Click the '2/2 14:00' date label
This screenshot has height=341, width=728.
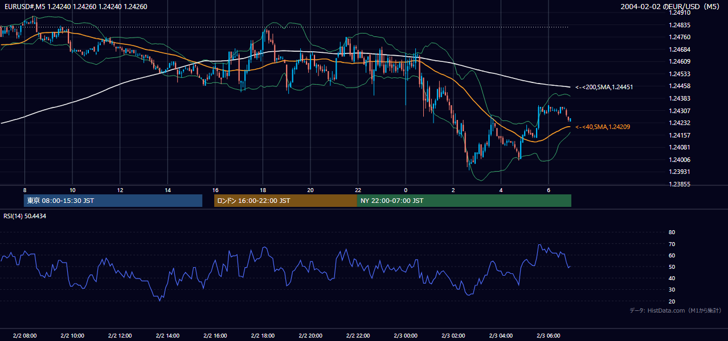(167, 336)
